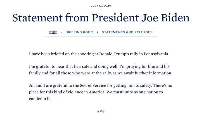Click the ### end-of-statement marker
This screenshot has height=120, width=204.
click(101, 111)
